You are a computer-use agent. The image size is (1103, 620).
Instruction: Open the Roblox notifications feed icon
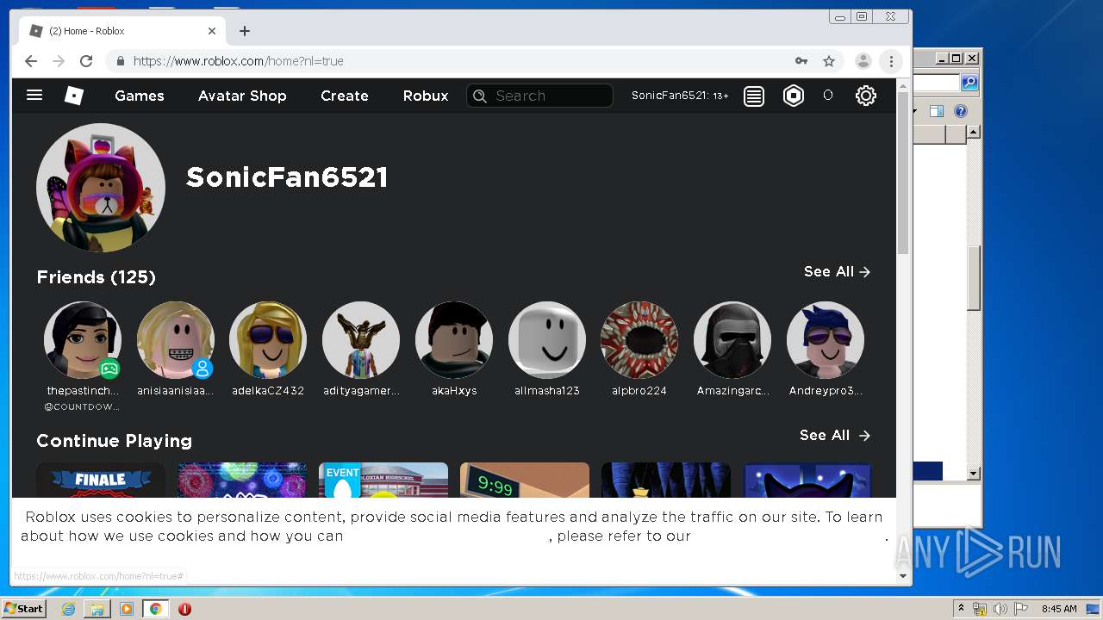click(x=754, y=96)
